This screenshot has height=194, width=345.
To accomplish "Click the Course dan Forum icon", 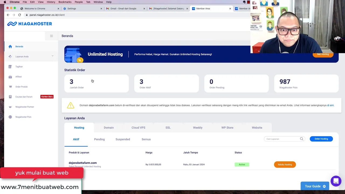I will click(10, 97).
